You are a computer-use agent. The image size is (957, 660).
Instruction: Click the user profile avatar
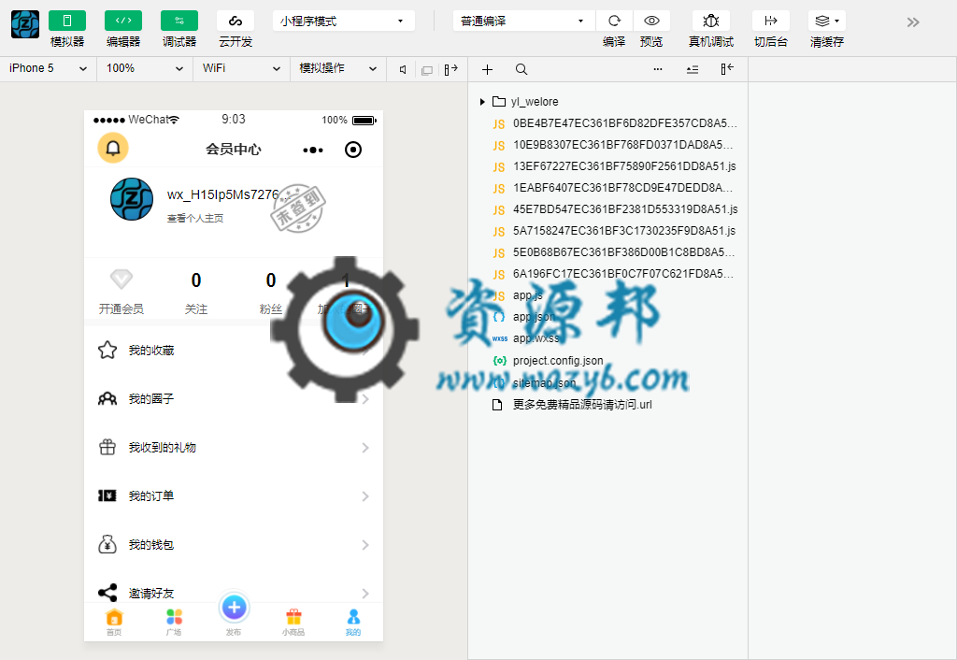(x=132, y=199)
